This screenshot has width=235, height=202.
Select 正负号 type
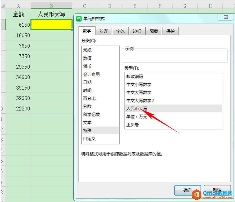174,124
